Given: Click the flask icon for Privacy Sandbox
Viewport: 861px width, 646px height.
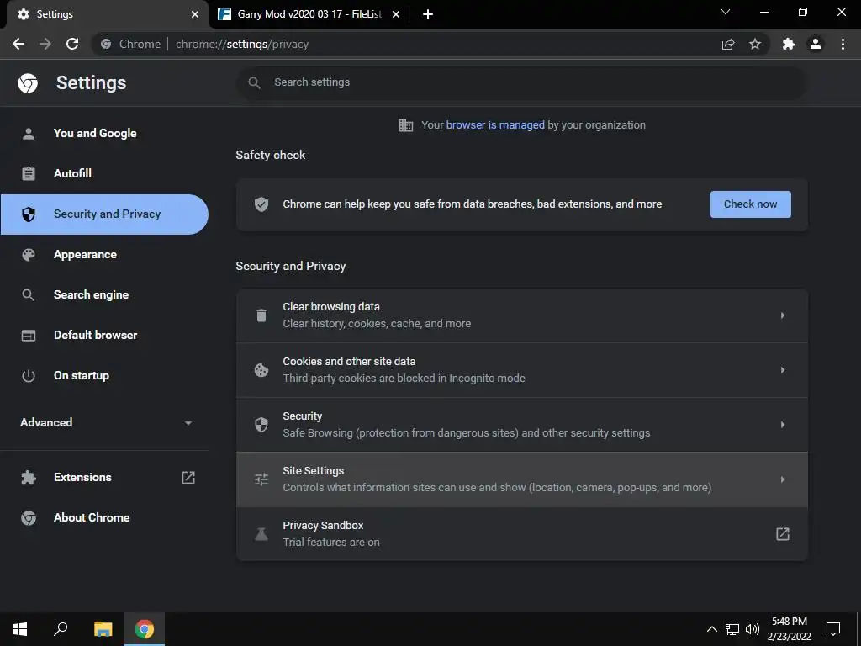Looking at the screenshot, I should pyautogui.click(x=261, y=533).
